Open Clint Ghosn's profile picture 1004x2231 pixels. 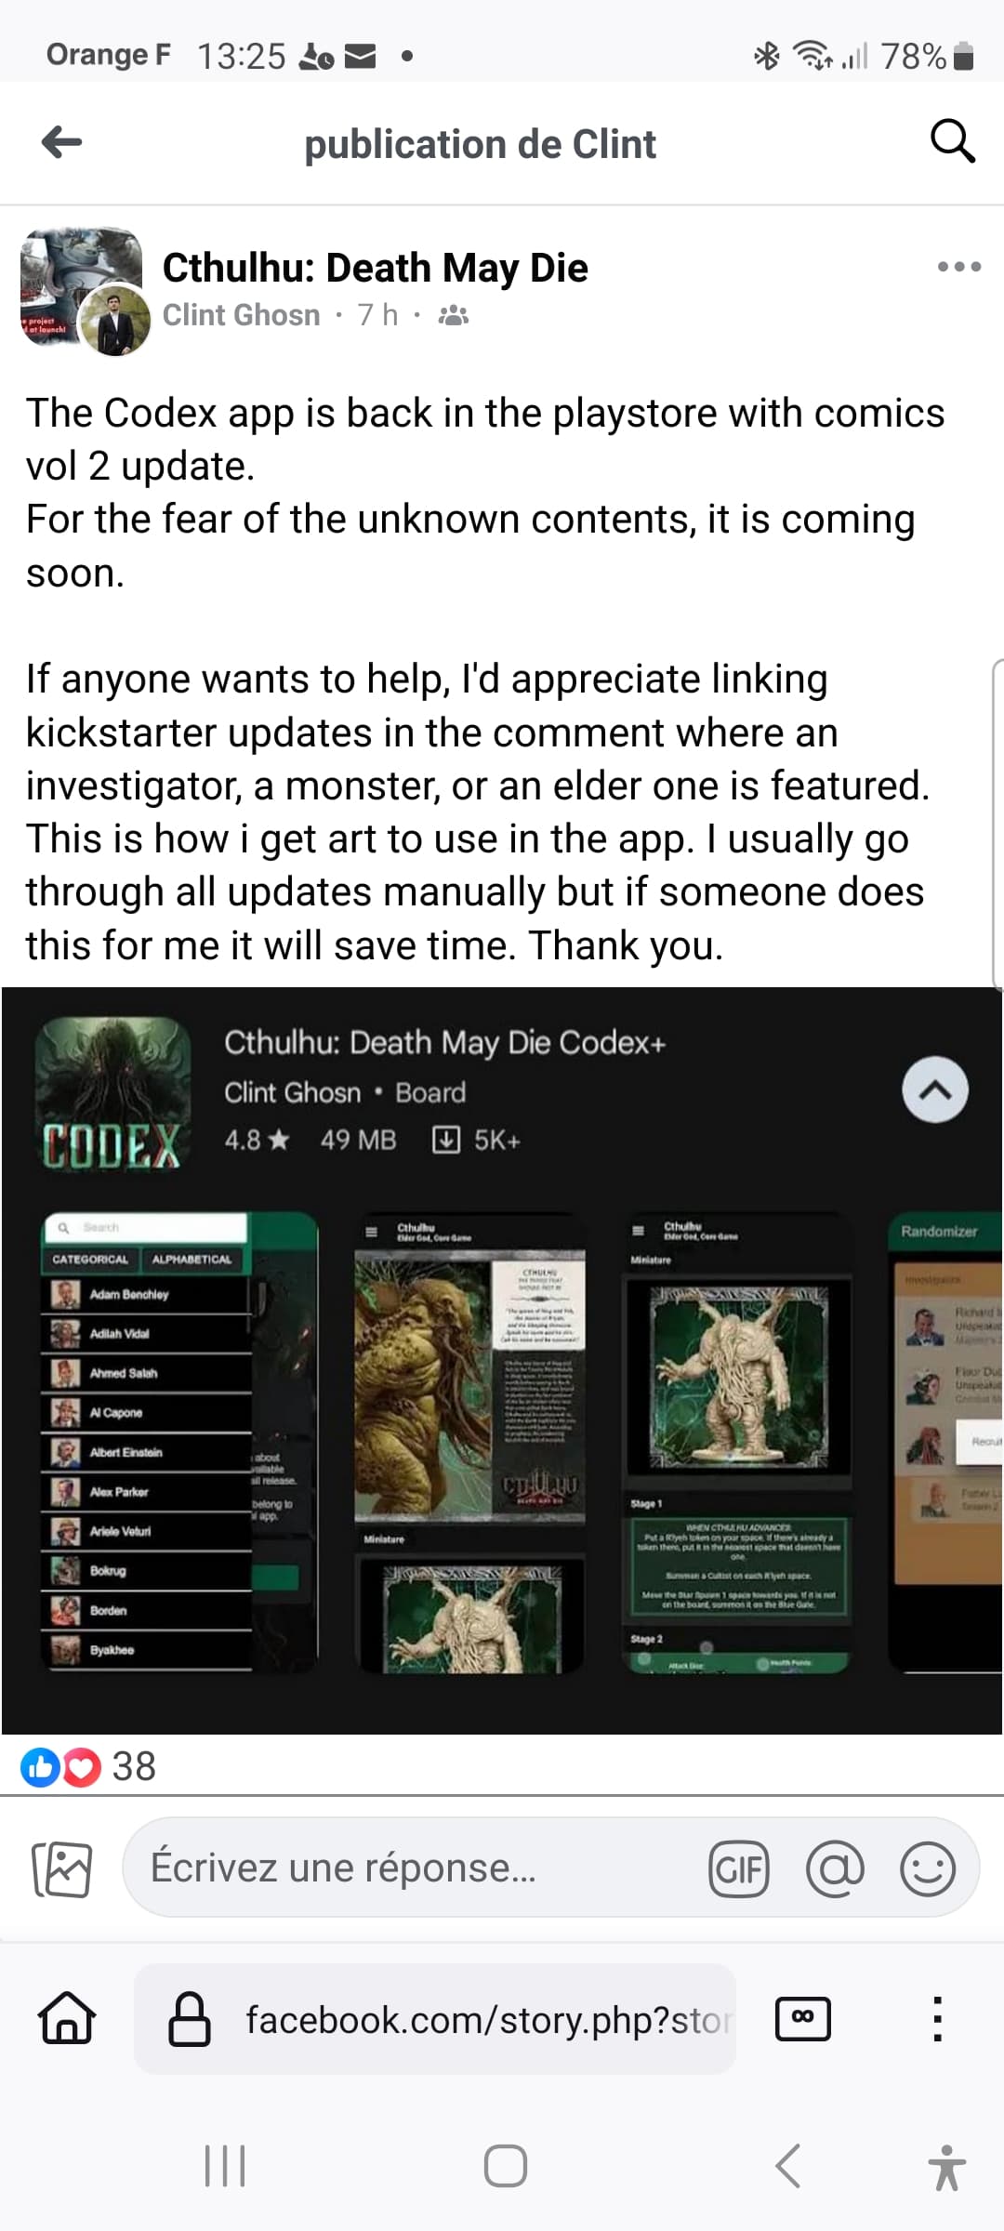click(115, 321)
